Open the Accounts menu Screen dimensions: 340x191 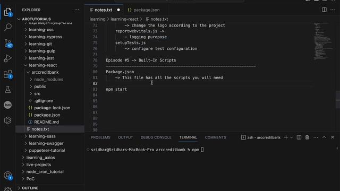pos(8,176)
